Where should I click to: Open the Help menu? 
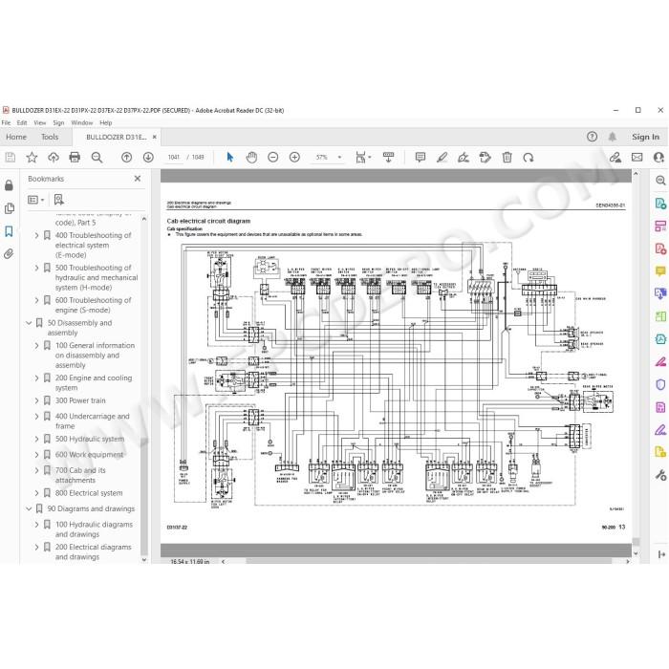pyautogui.click(x=106, y=123)
